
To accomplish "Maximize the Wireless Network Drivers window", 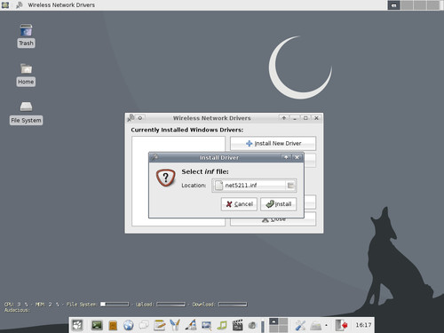I will pos(305,118).
